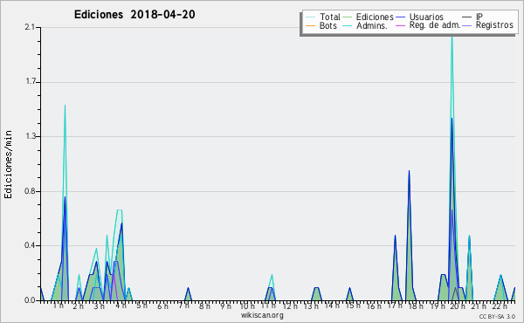The height and width of the screenshot is (323, 524).
Task: Click the Bots orange legend line
Action: pos(310,25)
